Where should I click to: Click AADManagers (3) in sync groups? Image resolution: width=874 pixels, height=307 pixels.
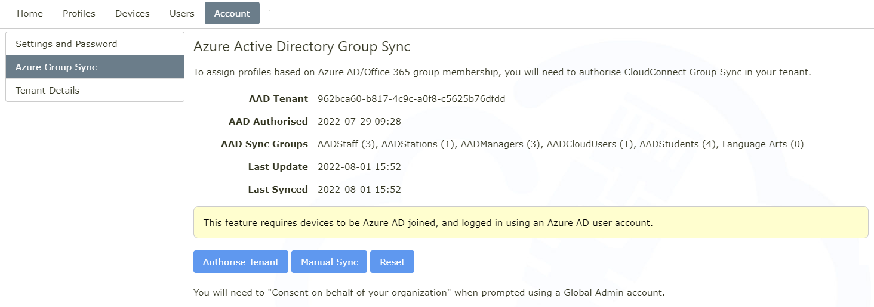(x=501, y=144)
